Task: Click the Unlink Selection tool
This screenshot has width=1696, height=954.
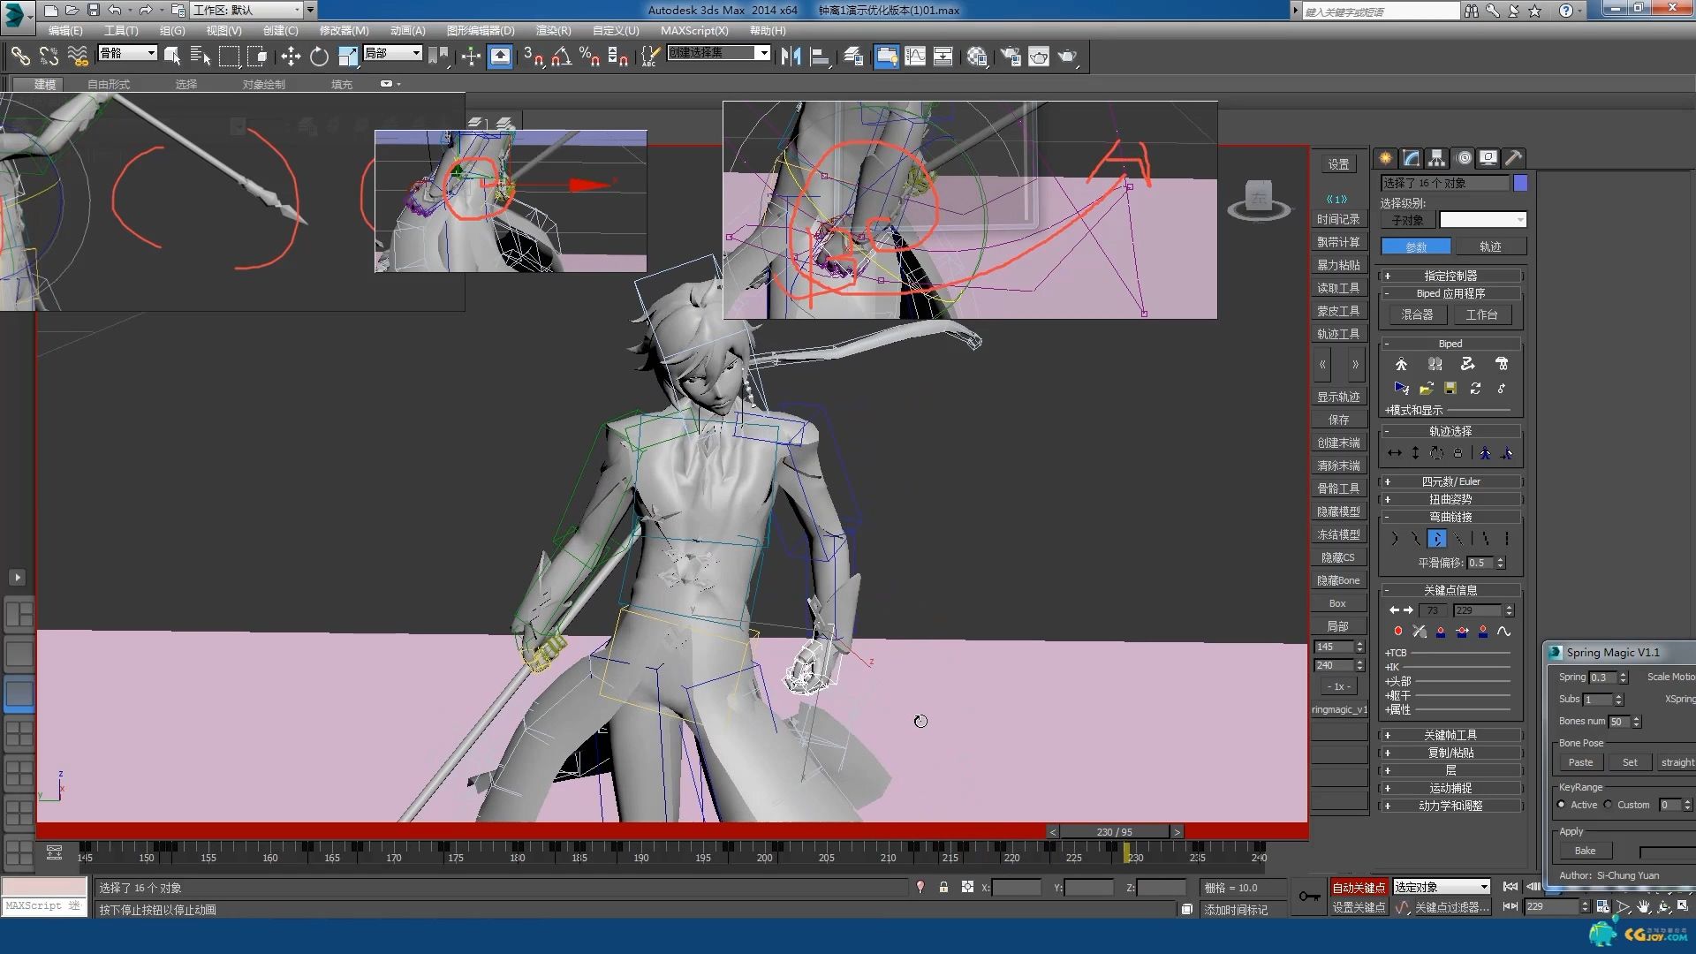Action: 49,57
